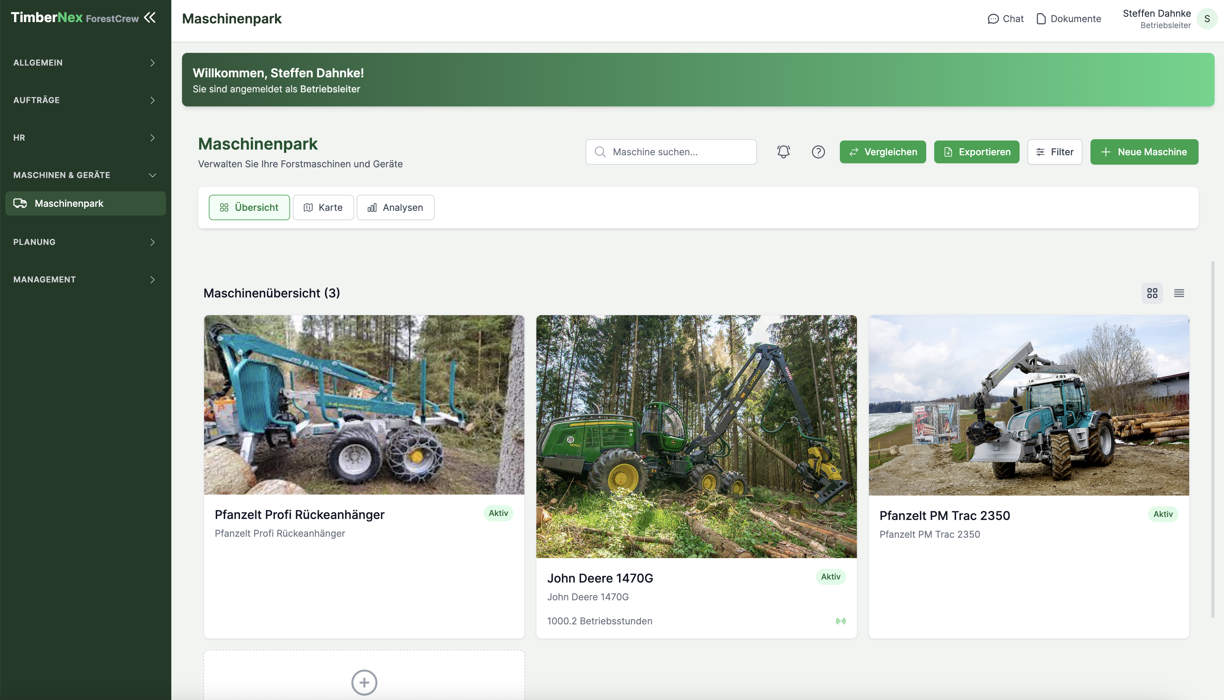The height and width of the screenshot is (700, 1224).
Task: Click Aktiv badge on Pfanzelt PM Trac 2350
Action: point(1163,514)
